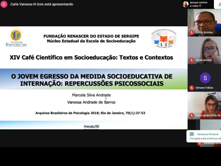Click jacque santos round profile photo
The height and width of the screenshot is (166, 221).
(x=185, y=4)
